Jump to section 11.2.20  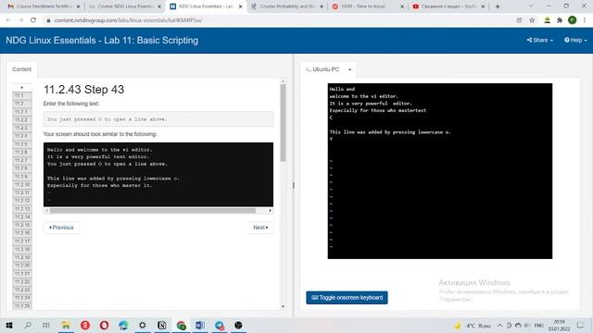click(22, 265)
